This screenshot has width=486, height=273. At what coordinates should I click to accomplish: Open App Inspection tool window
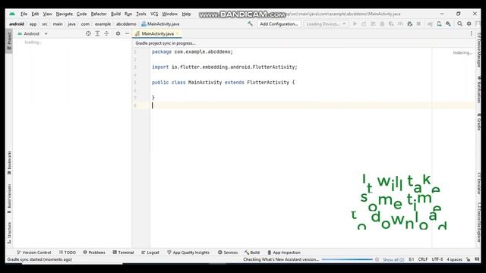click(284, 253)
